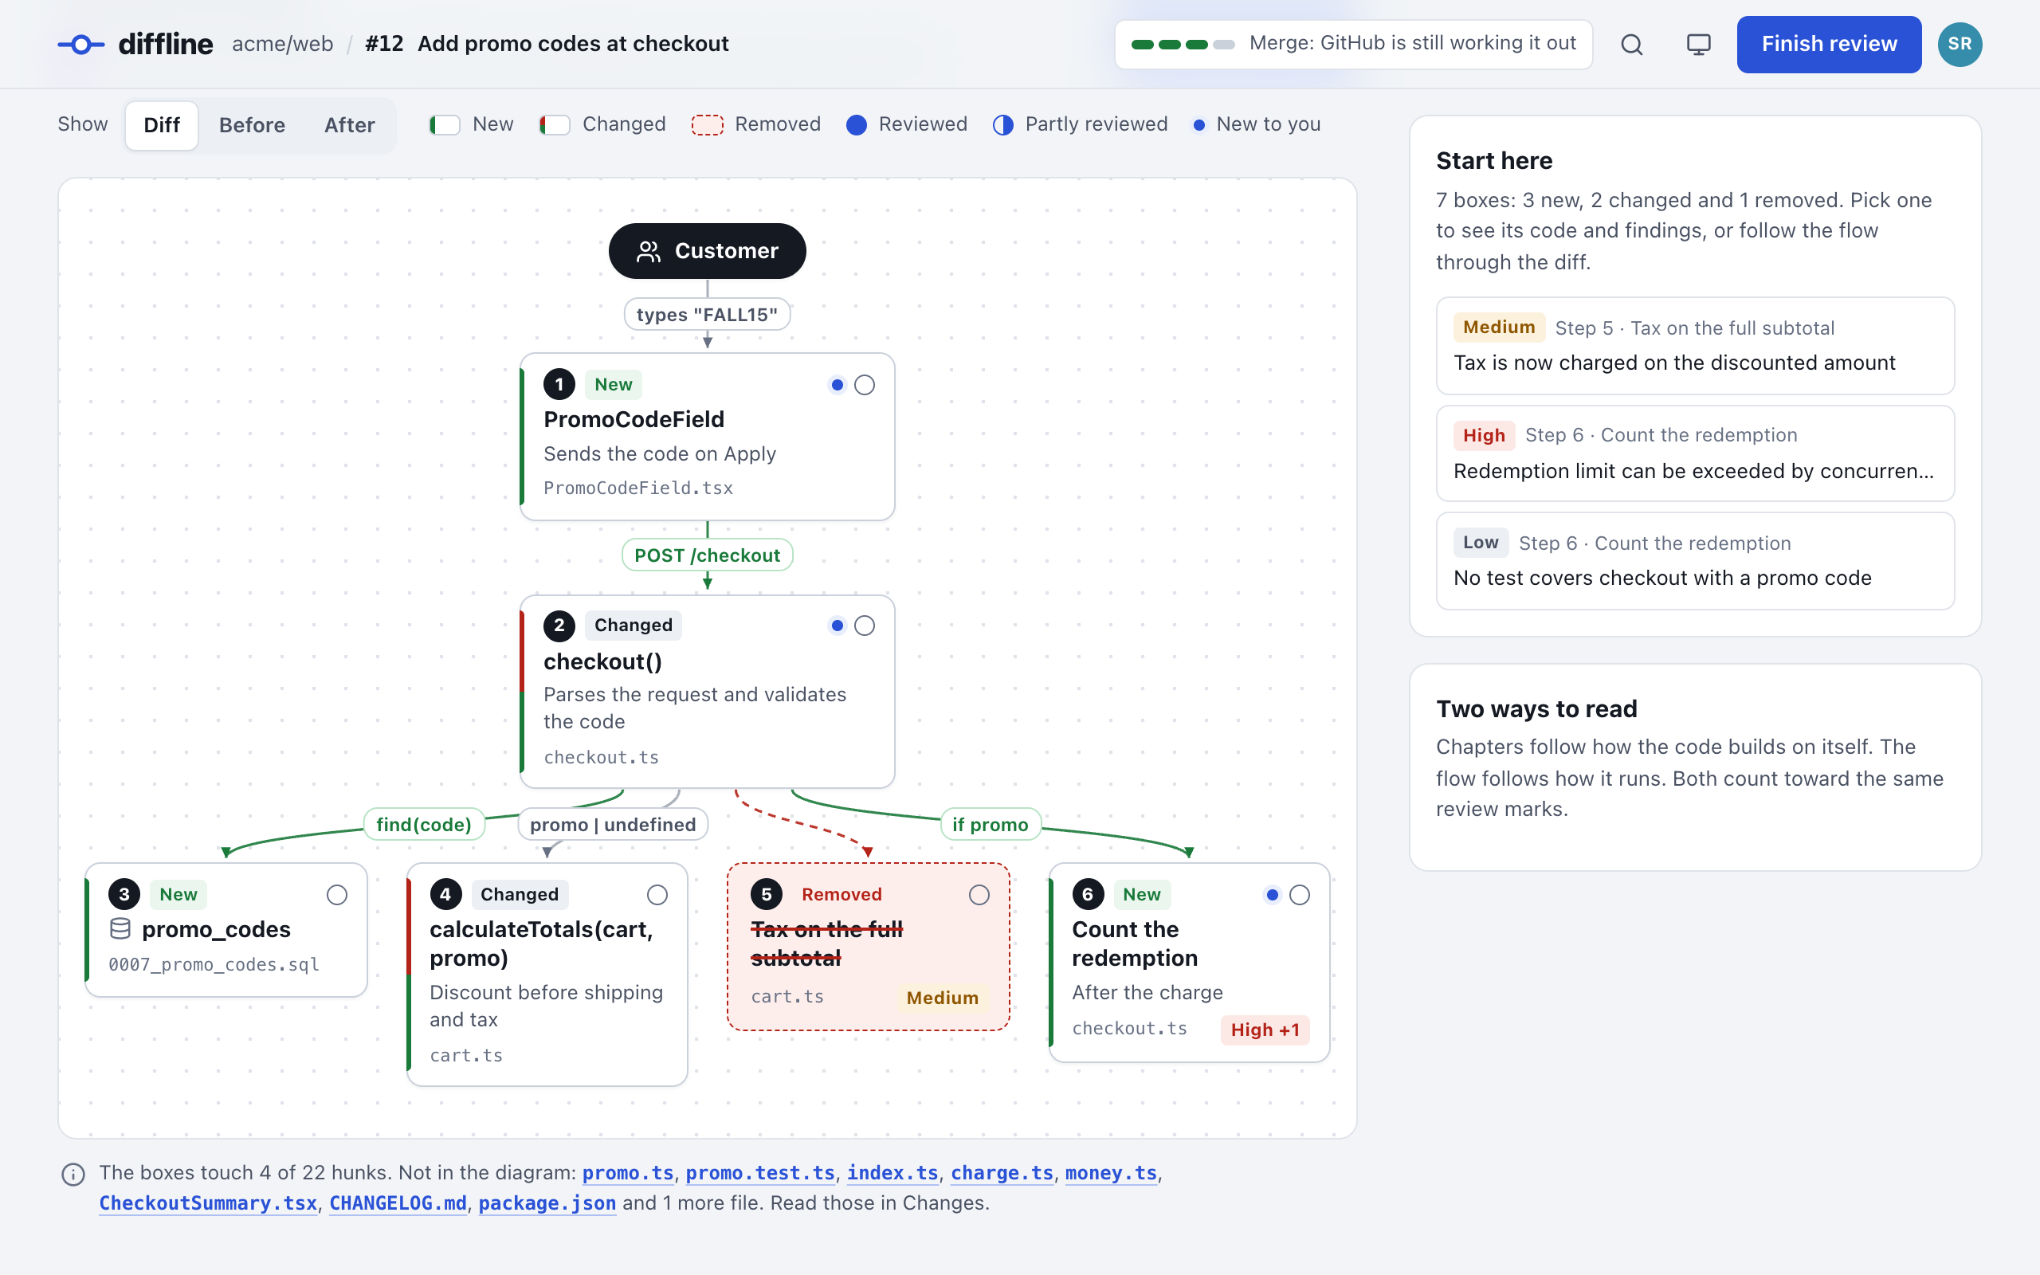This screenshot has height=1275, width=2040.
Task: Open Medium finding about tax
Action: (x=1695, y=346)
